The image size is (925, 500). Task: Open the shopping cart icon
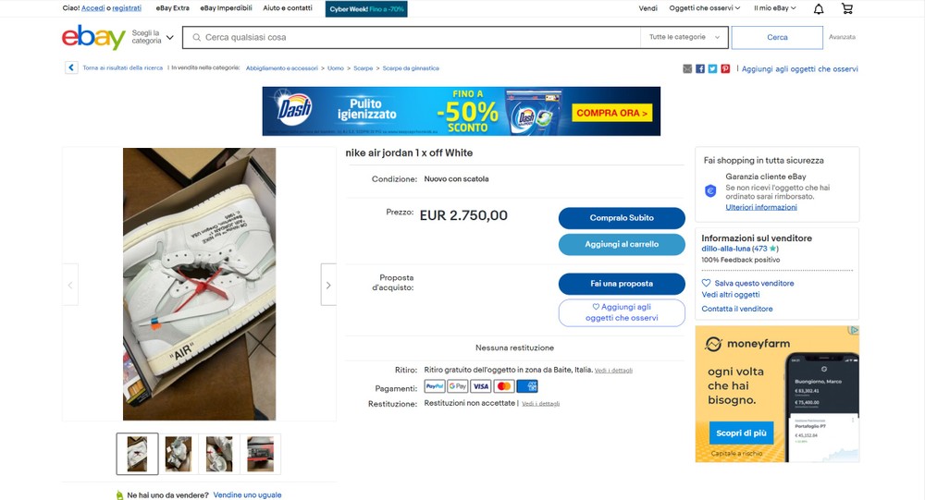[x=847, y=9]
